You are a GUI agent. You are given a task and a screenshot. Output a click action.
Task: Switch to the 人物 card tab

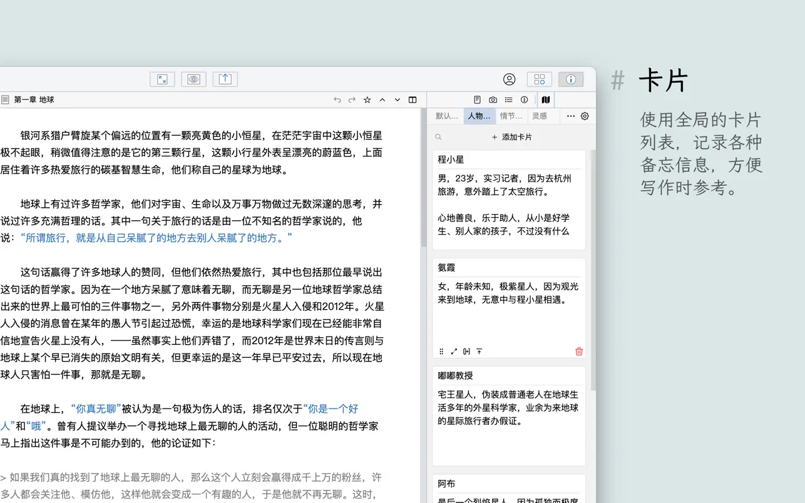(479, 116)
